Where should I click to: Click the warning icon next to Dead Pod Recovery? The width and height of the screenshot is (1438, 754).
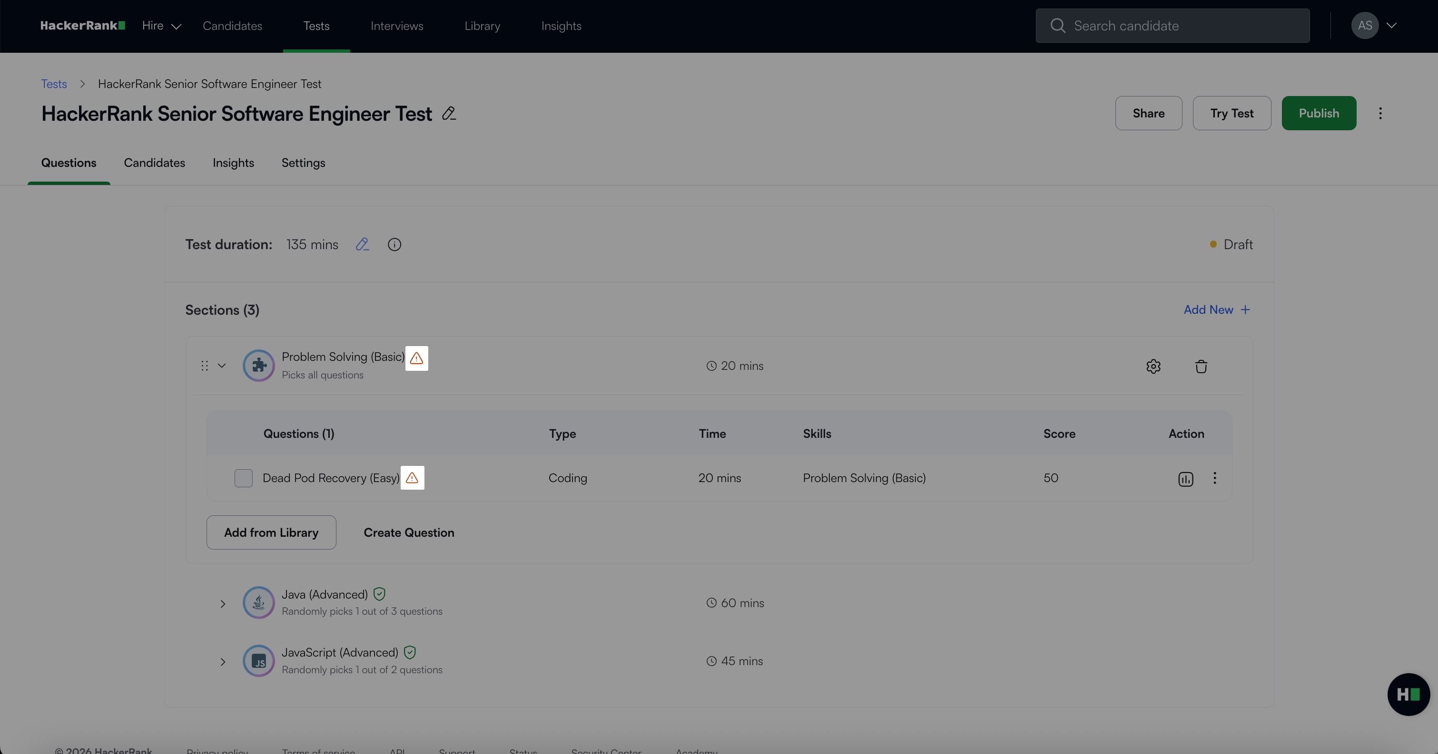[412, 478]
